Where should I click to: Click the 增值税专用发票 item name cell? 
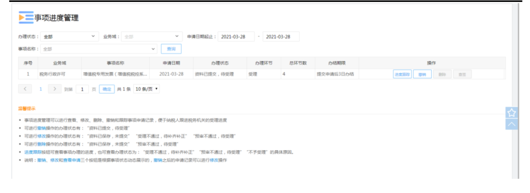click(x=115, y=74)
